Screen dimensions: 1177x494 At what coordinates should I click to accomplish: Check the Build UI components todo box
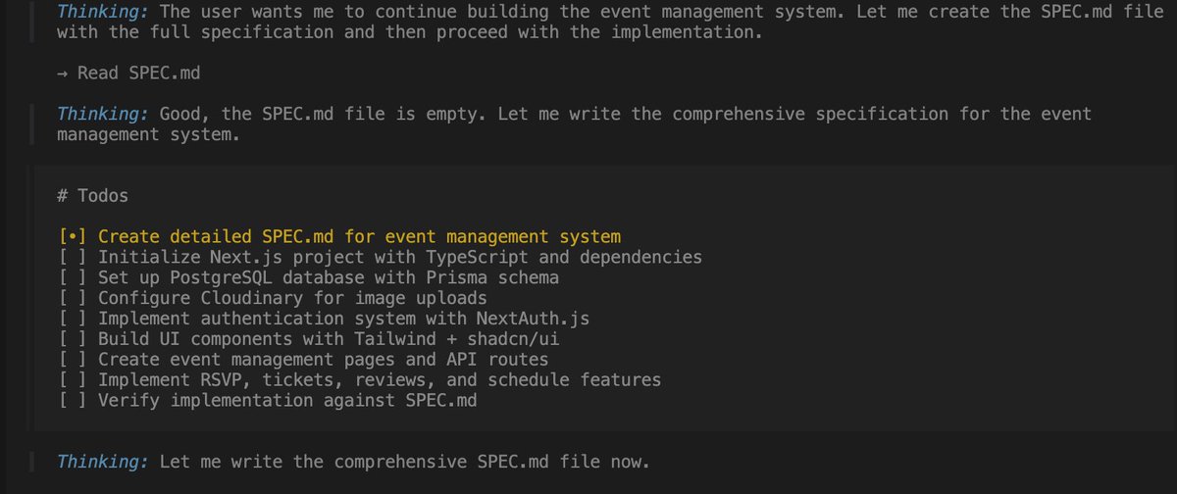click(x=73, y=339)
